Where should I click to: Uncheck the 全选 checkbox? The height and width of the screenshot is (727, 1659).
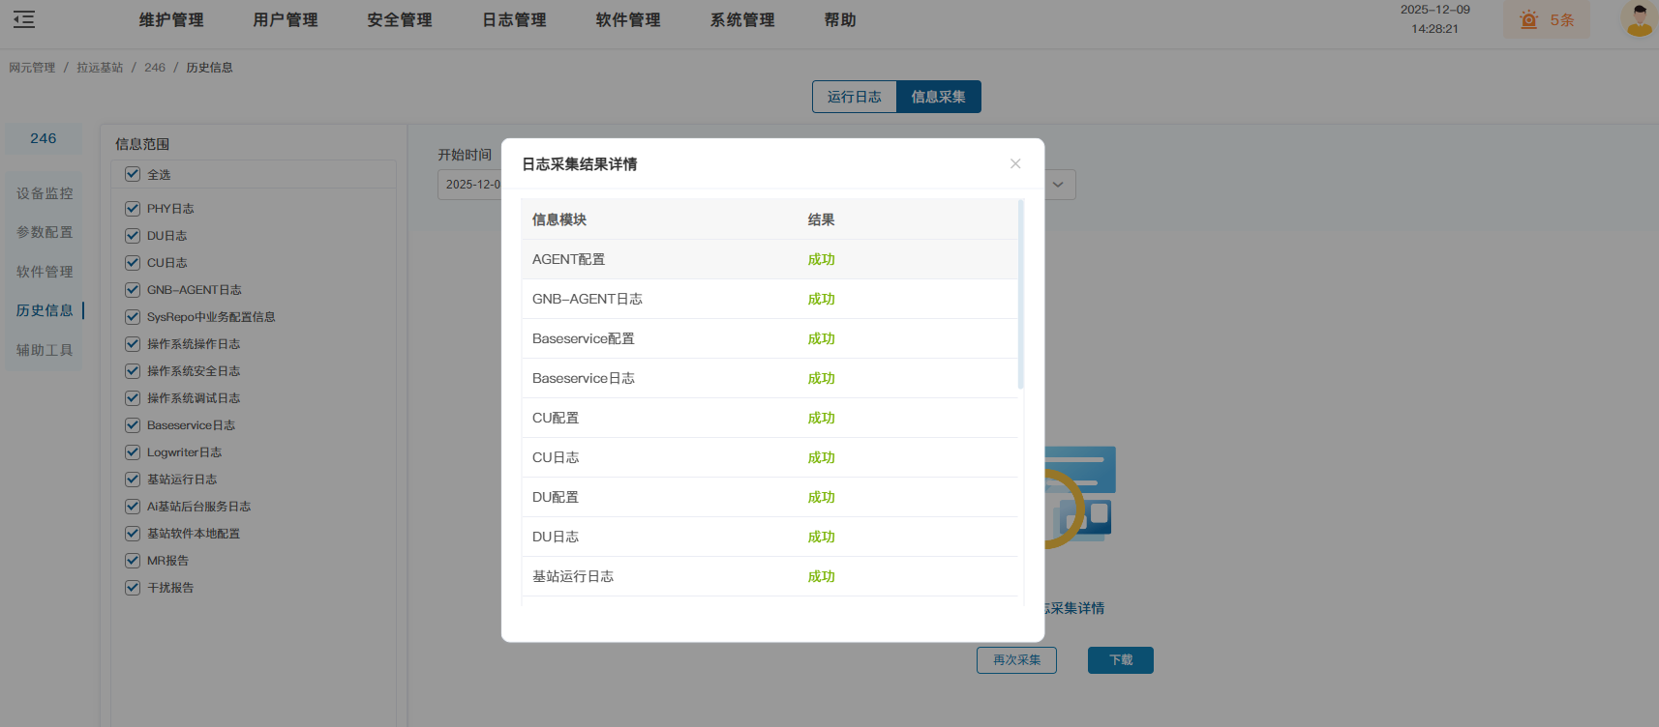point(133,174)
